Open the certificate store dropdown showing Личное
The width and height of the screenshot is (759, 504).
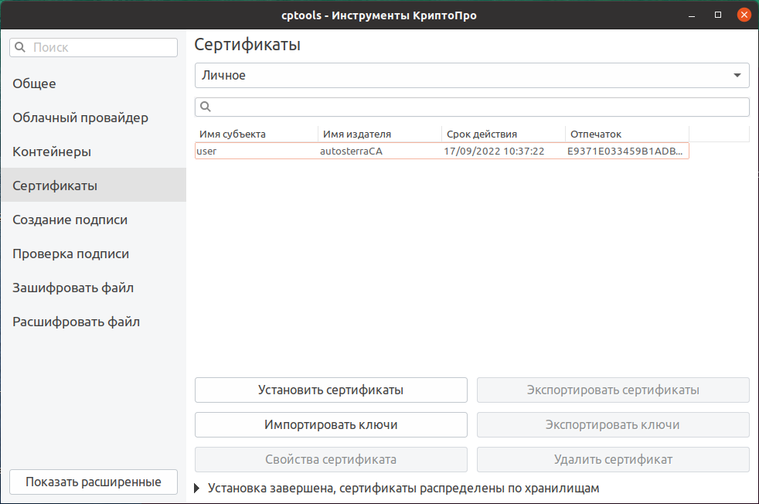[472, 76]
